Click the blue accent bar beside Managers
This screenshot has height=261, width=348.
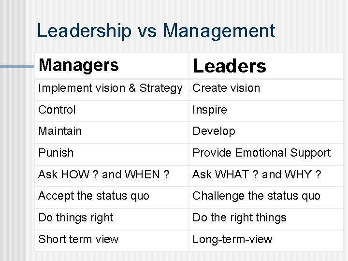pos(17,67)
